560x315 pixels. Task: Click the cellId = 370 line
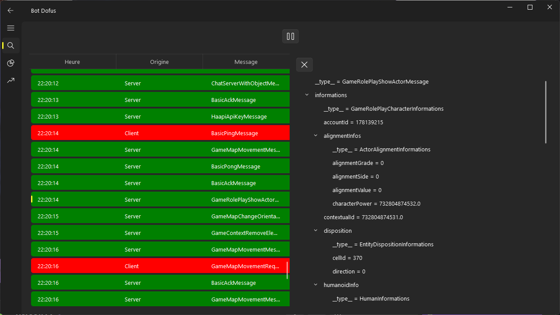coord(347,258)
